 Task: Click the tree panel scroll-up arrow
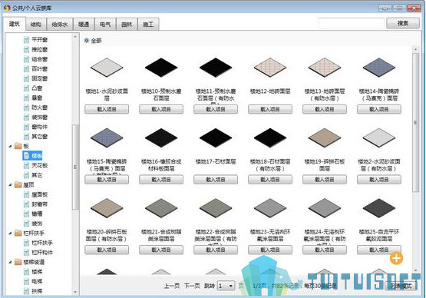click(x=75, y=36)
